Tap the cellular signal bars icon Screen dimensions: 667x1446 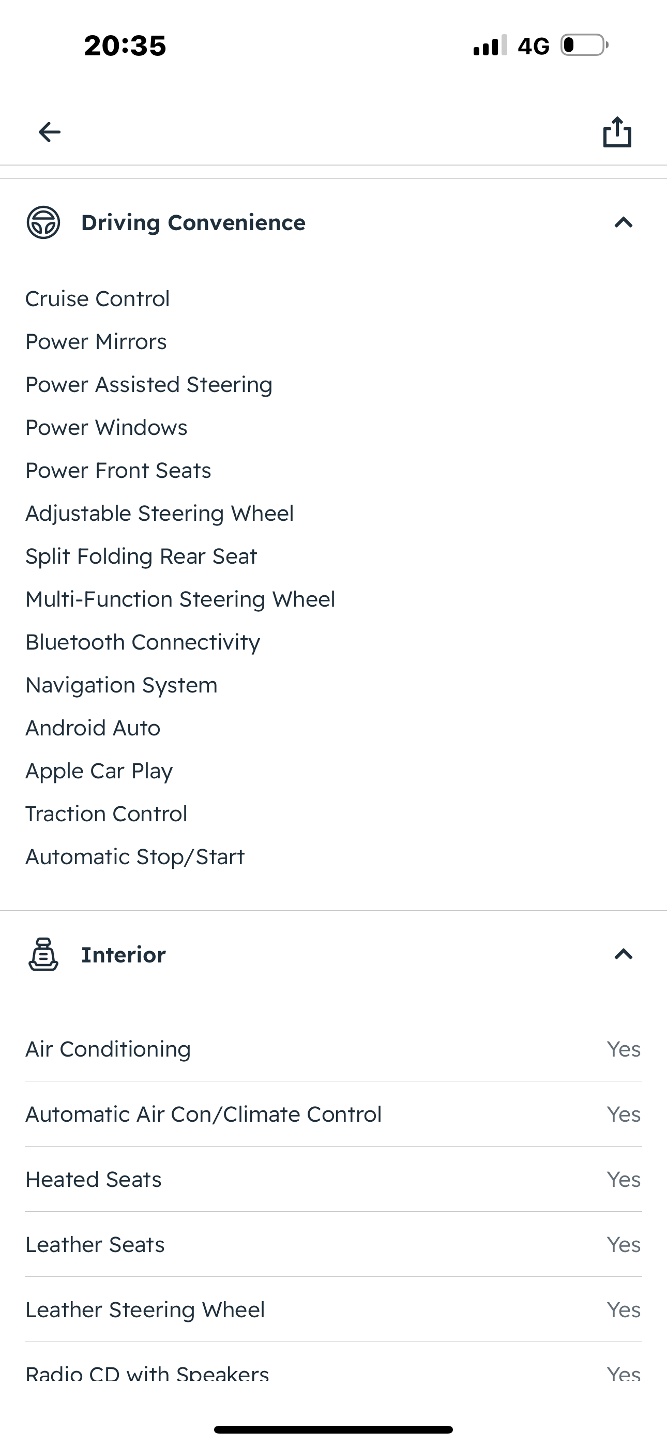pos(490,46)
